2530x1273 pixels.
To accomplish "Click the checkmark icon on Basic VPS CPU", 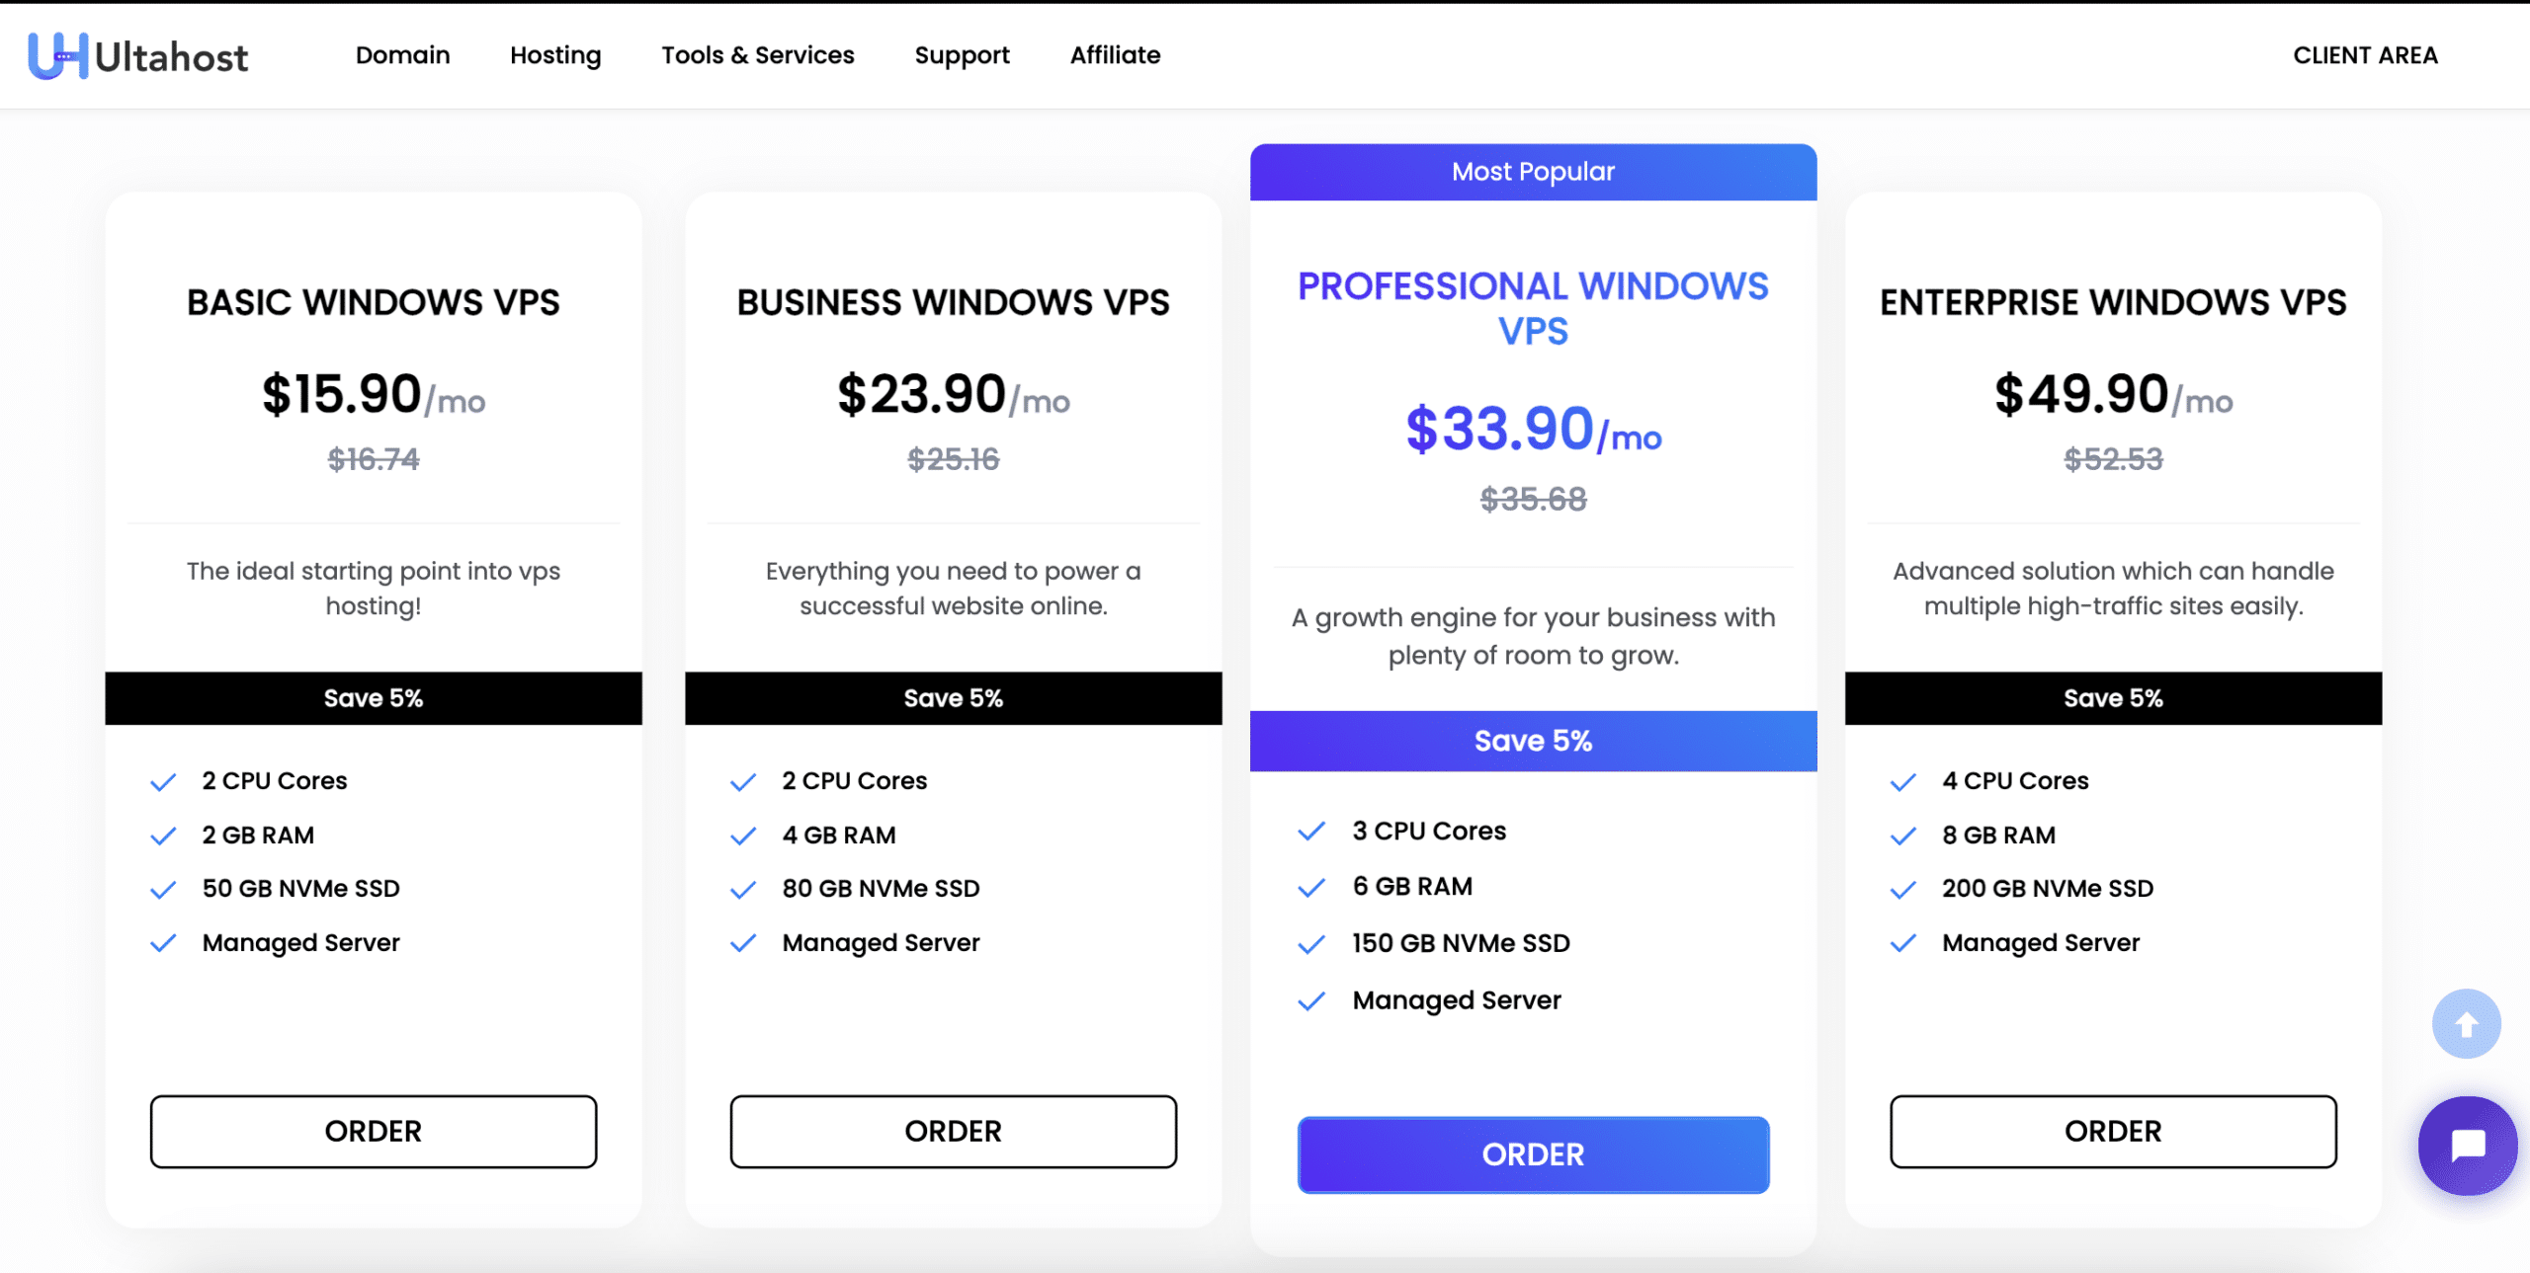I will point(164,779).
